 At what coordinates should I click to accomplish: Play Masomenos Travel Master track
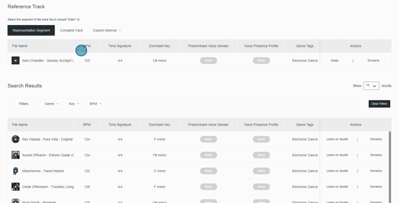pos(16,171)
